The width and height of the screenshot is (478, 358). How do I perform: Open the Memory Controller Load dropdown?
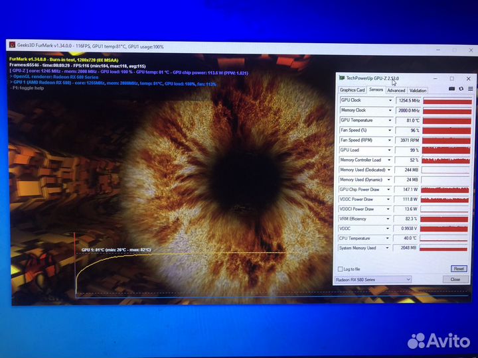389,160
